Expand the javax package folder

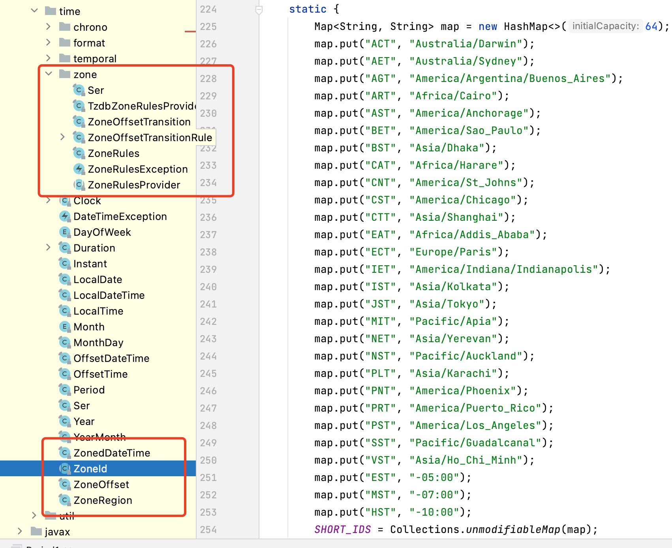[x=20, y=531]
